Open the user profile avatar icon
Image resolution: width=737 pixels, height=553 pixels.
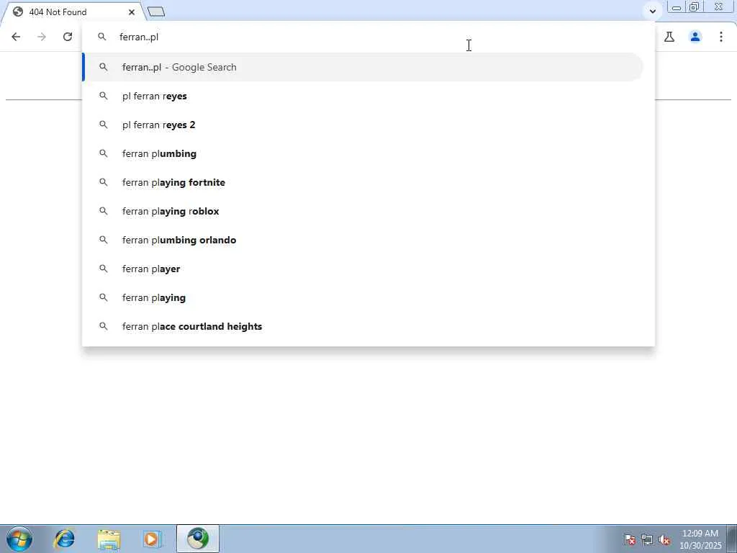pyautogui.click(x=695, y=37)
